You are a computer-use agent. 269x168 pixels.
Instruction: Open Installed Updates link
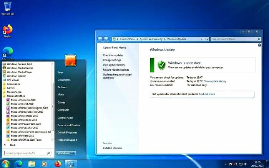coord(112,148)
